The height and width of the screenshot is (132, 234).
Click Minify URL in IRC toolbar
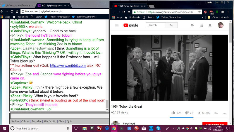[50, 121]
